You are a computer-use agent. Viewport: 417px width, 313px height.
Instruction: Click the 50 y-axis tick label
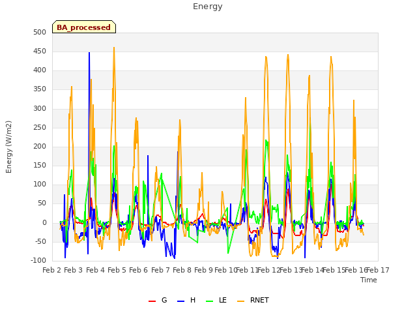pyautogui.click(x=42, y=203)
